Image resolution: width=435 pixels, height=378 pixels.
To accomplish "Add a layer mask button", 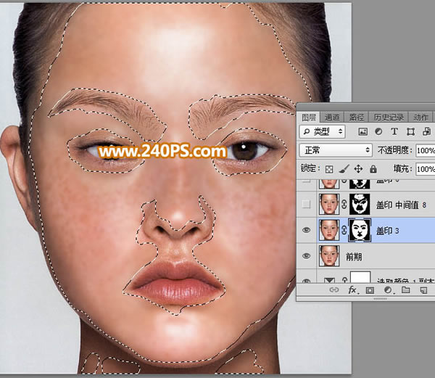I will coord(370,290).
